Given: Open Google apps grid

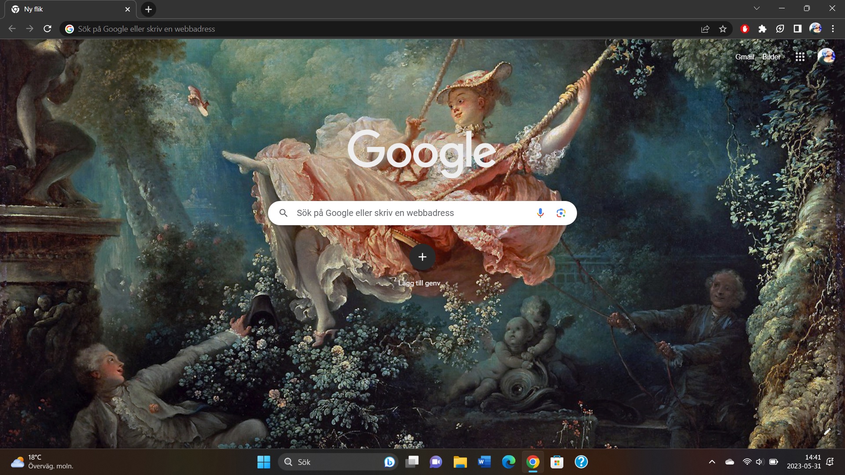Looking at the screenshot, I should point(800,57).
